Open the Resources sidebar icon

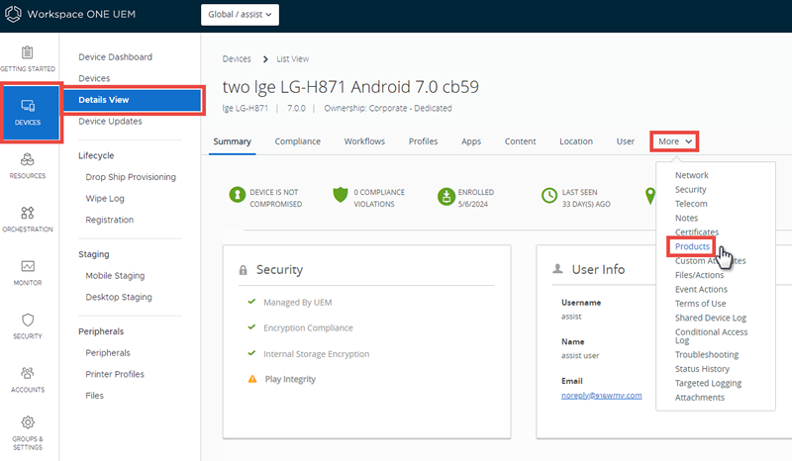click(28, 159)
